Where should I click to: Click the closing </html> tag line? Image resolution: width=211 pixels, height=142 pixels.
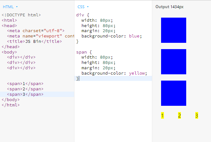11,105
